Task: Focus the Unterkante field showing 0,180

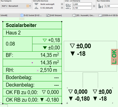Action: pos(82,8)
